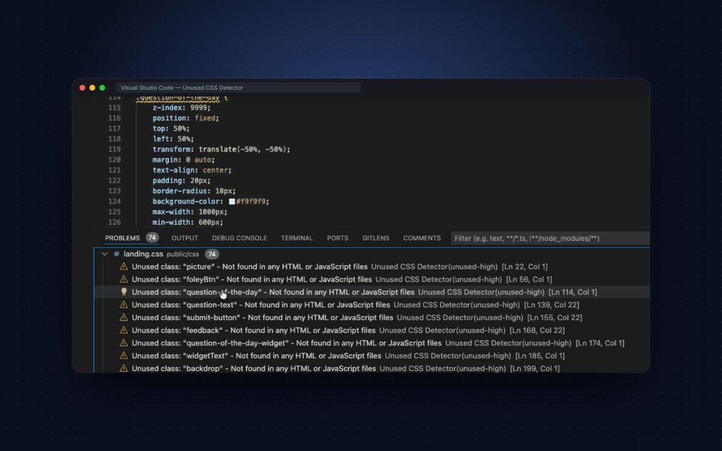Screen dimensions: 722x451
Task: Click the "position: fixed;" code line
Action: coord(186,118)
